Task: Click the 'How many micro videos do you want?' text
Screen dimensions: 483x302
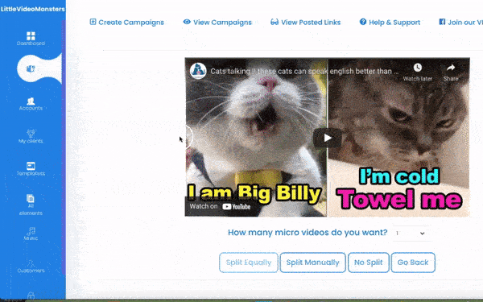Action: pyautogui.click(x=308, y=233)
